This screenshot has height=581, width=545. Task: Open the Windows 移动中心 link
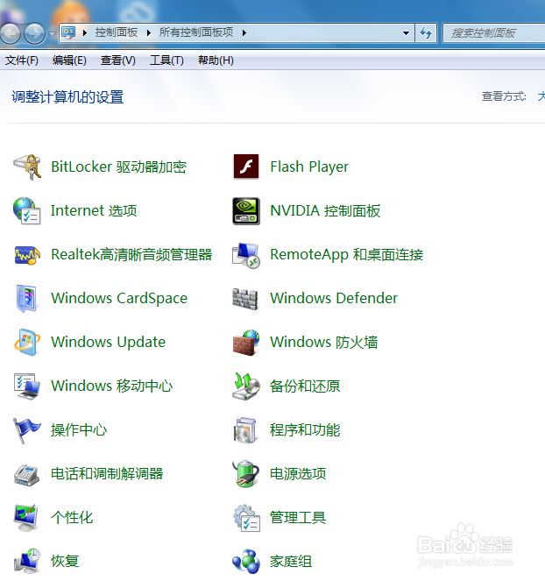click(111, 386)
